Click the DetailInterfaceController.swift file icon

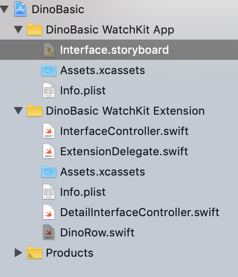point(49,212)
